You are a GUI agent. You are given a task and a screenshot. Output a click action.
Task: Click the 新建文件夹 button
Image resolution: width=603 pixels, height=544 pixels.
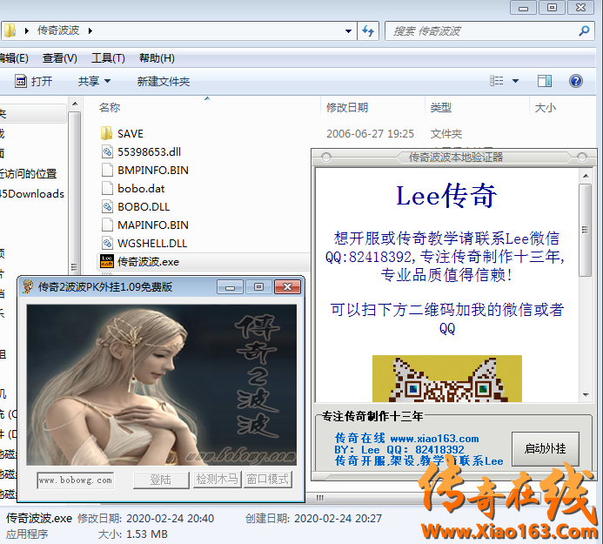click(164, 81)
